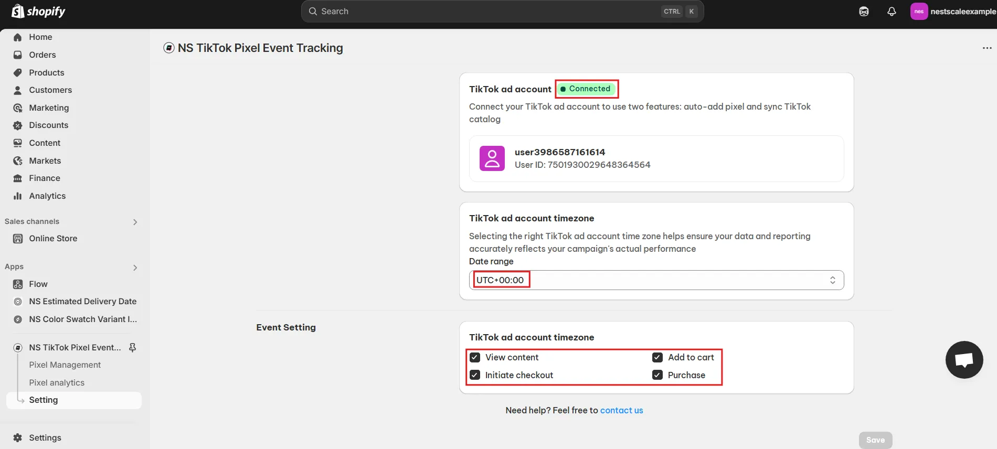This screenshot has height=449, width=997.
Task: Click the Orders inbox icon
Action: pos(18,55)
